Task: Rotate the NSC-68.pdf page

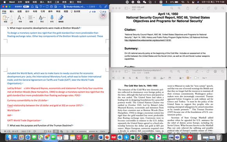Action: pyautogui.click(x=208, y=8)
